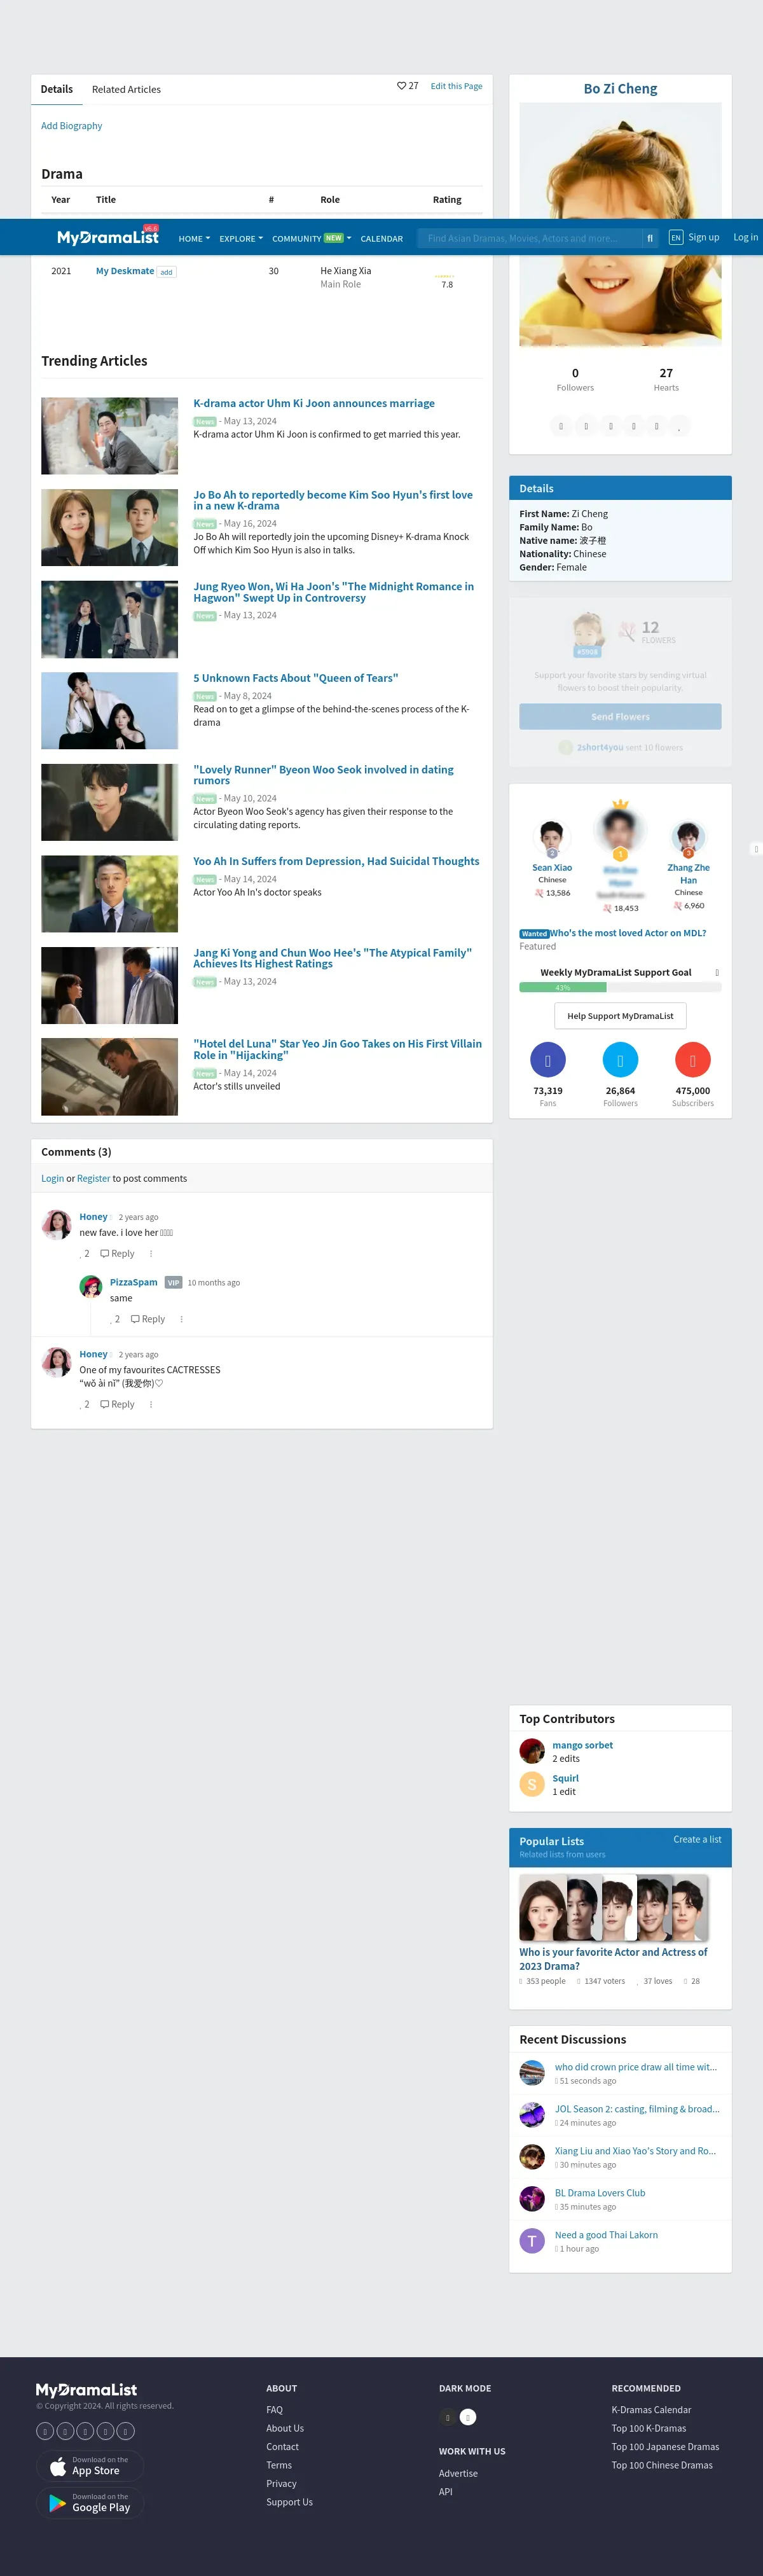Open the EN language selector
Image resolution: width=763 pixels, height=2576 pixels.
pyautogui.click(x=676, y=237)
